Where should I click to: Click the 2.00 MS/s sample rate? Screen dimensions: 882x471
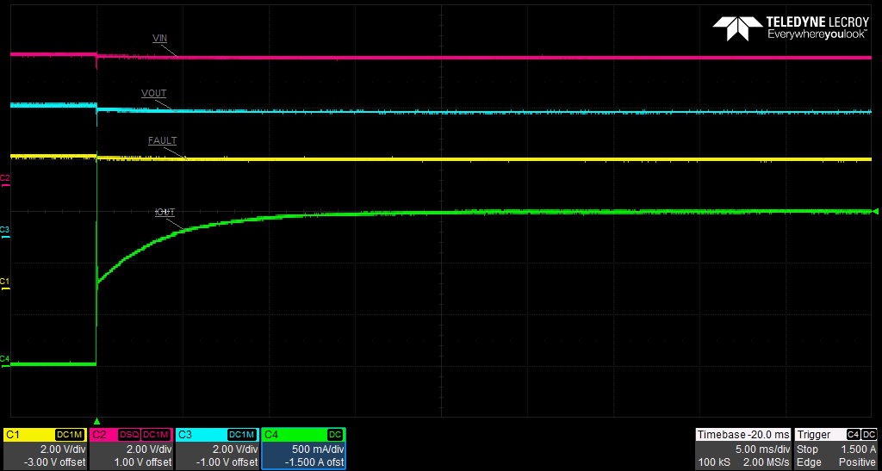click(765, 462)
